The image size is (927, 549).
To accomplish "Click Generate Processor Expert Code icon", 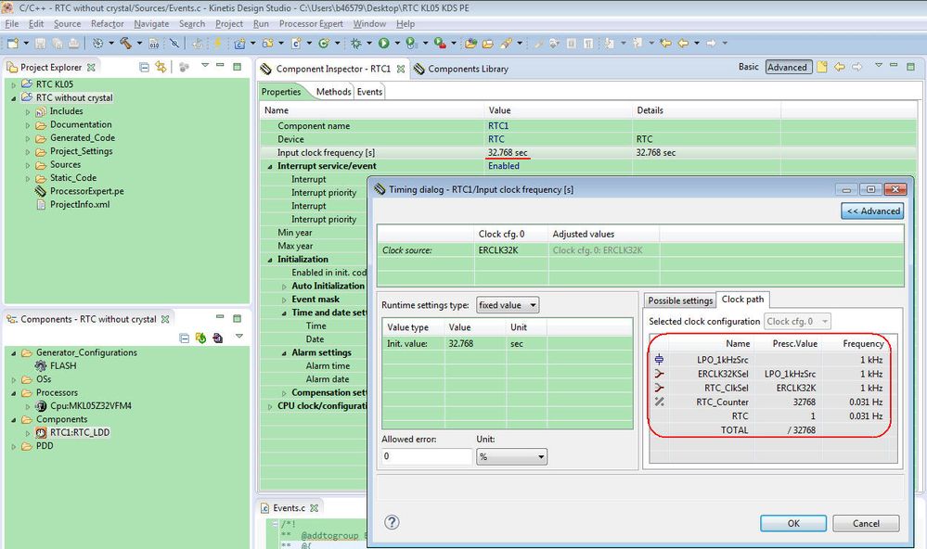I will point(200,338).
